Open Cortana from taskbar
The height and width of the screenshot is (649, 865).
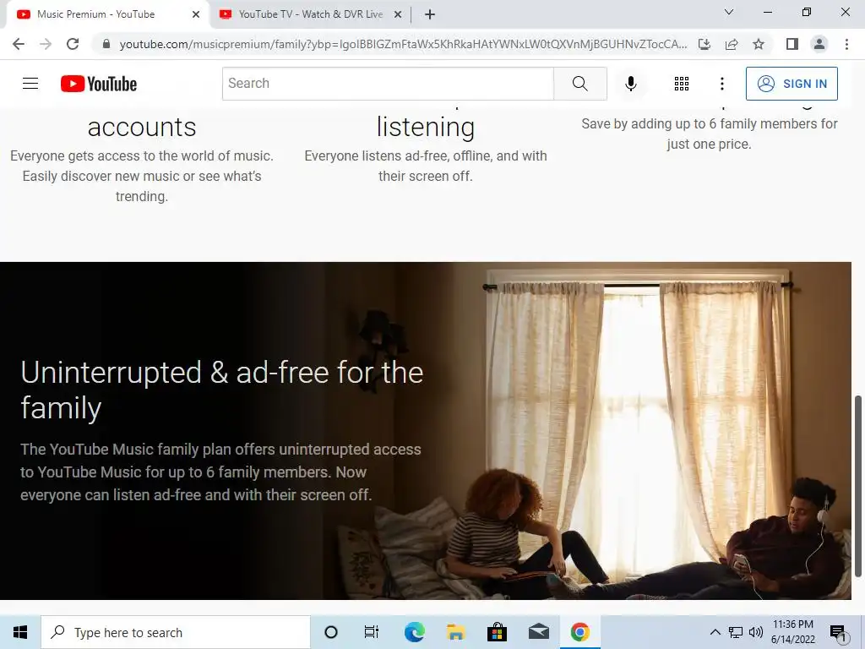[331, 632]
